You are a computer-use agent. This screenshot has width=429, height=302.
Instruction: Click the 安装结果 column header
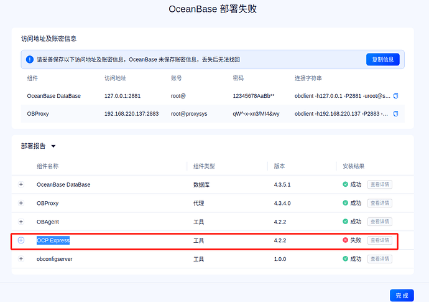click(x=354, y=166)
